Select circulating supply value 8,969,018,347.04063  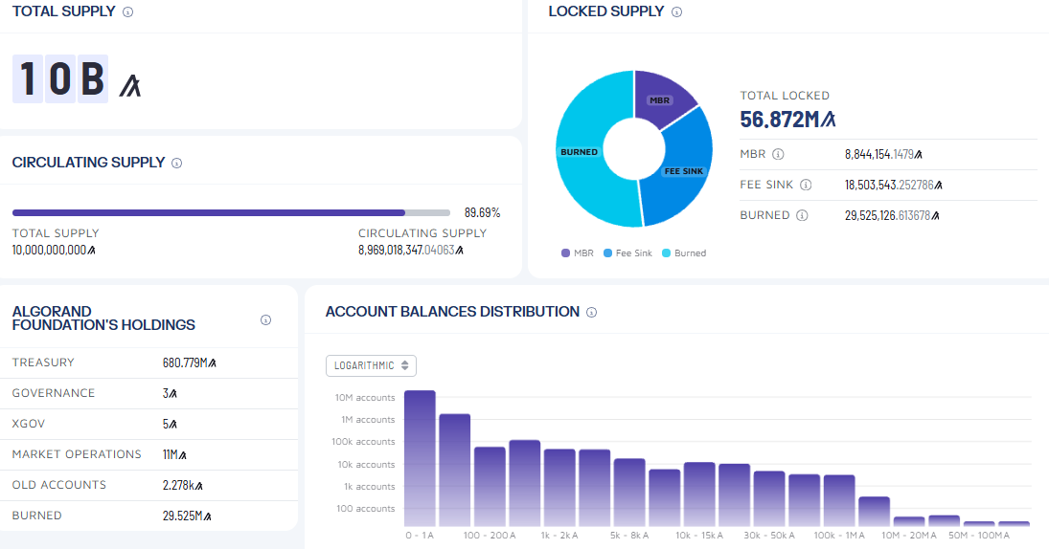point(411,251)
